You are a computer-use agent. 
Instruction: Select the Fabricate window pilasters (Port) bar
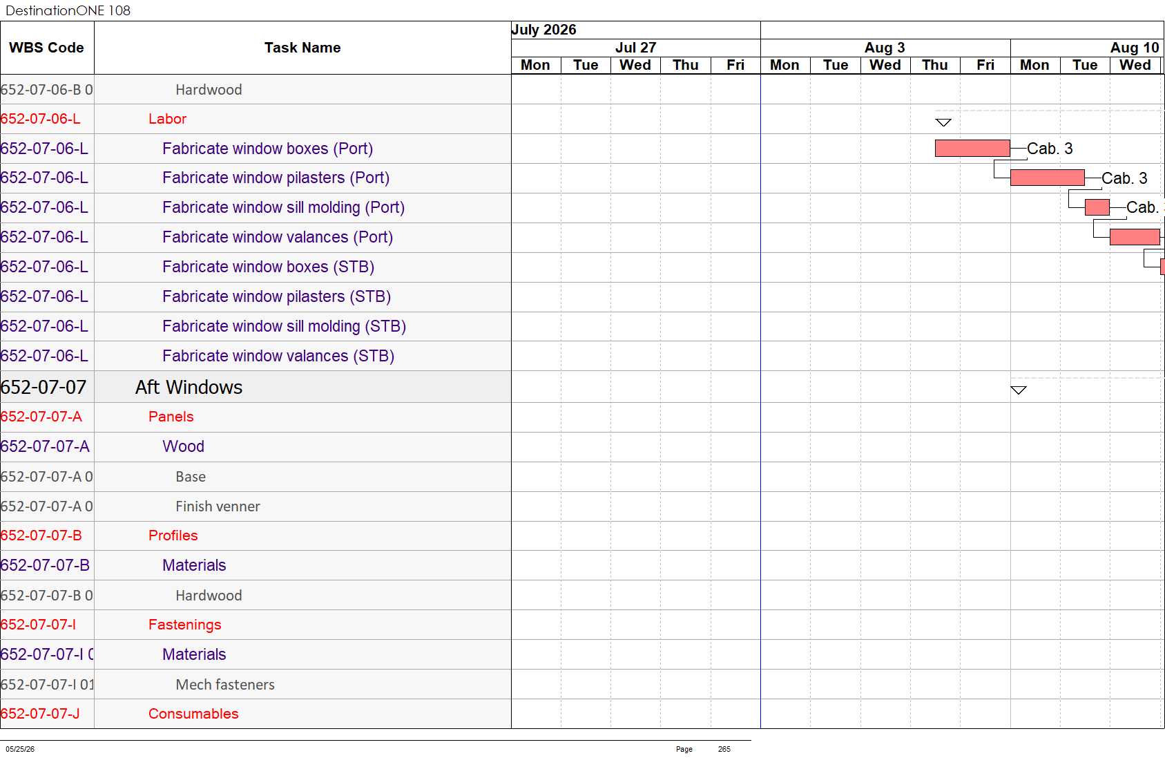(1047, 178)
